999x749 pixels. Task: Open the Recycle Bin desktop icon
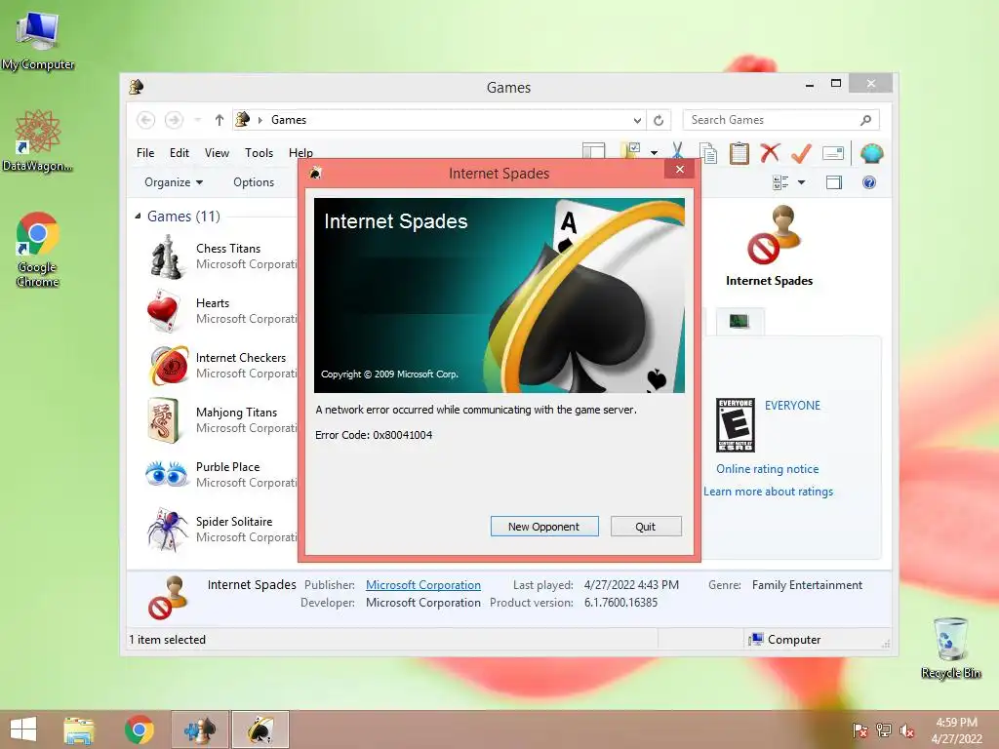pyautogui.click(x=950, y=649)
